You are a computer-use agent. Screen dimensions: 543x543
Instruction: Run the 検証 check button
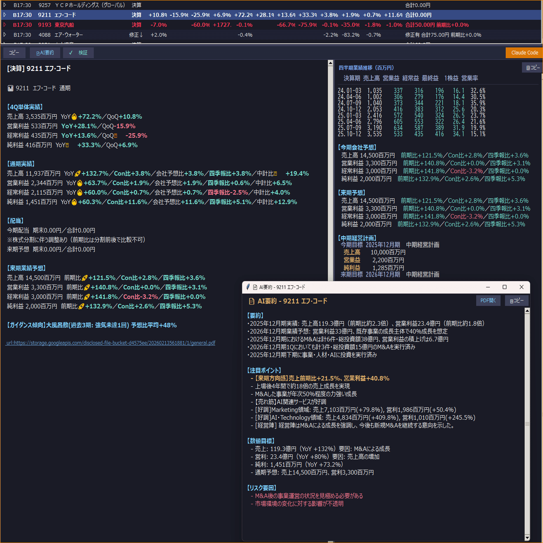tap(79, 53)
